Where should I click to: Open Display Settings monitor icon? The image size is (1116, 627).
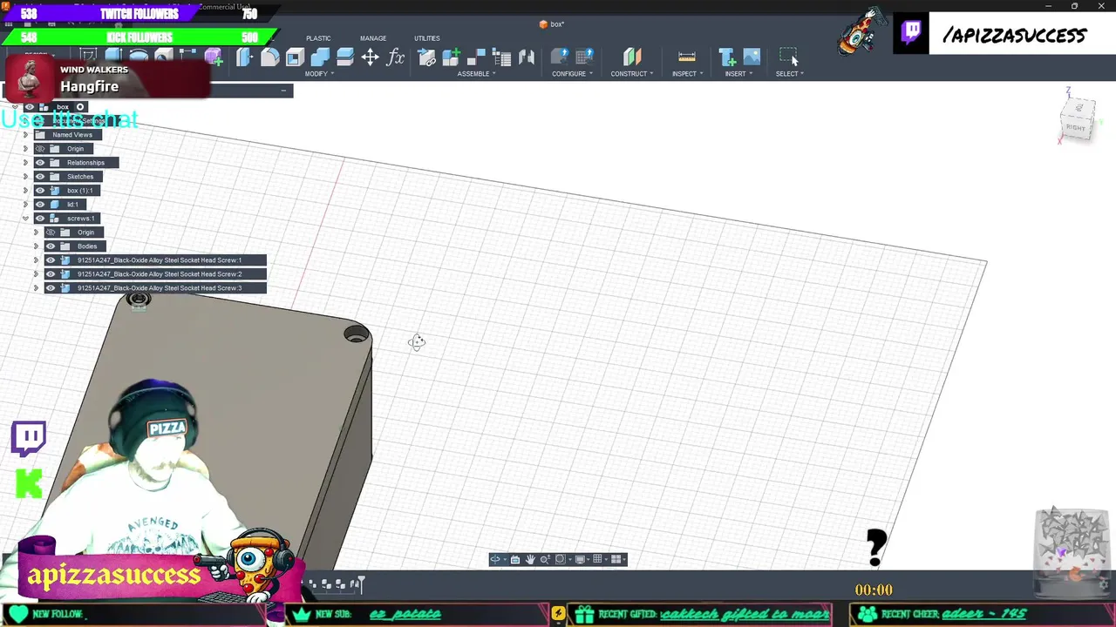pyautogui.click(x=581, y=559)
